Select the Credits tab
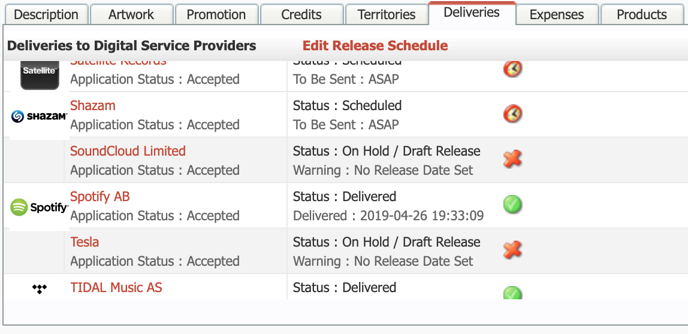Image resolution: width=688 pixels, height=334 pixels. [301, 14]
